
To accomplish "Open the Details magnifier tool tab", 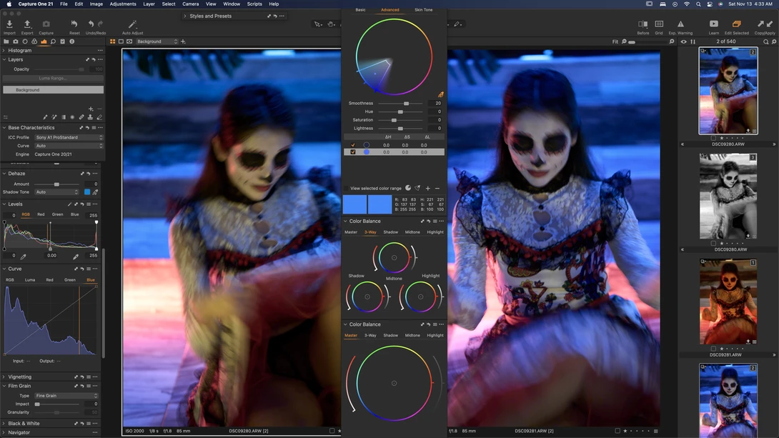I will (x=53, y=41).
